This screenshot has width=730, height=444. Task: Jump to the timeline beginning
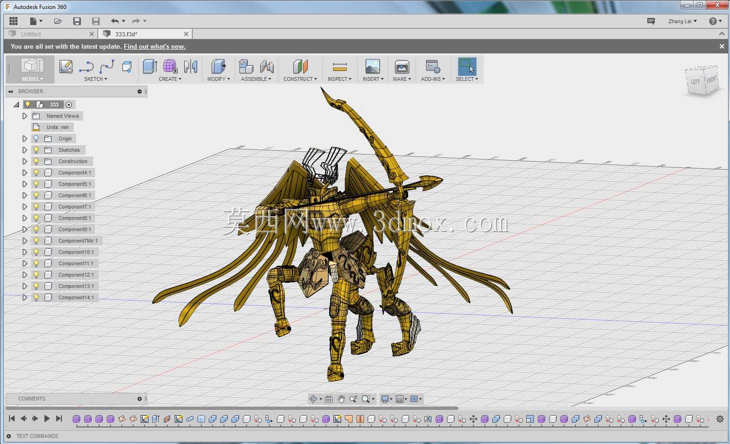12,418
